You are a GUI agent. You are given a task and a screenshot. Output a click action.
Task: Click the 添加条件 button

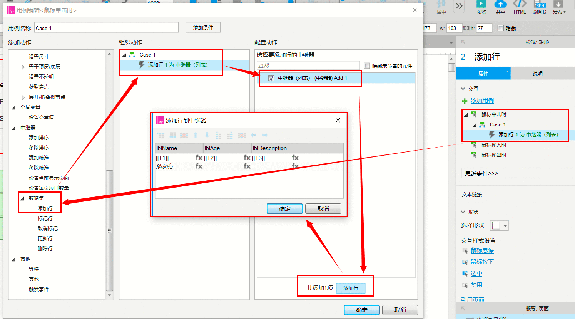coord(203,27)
